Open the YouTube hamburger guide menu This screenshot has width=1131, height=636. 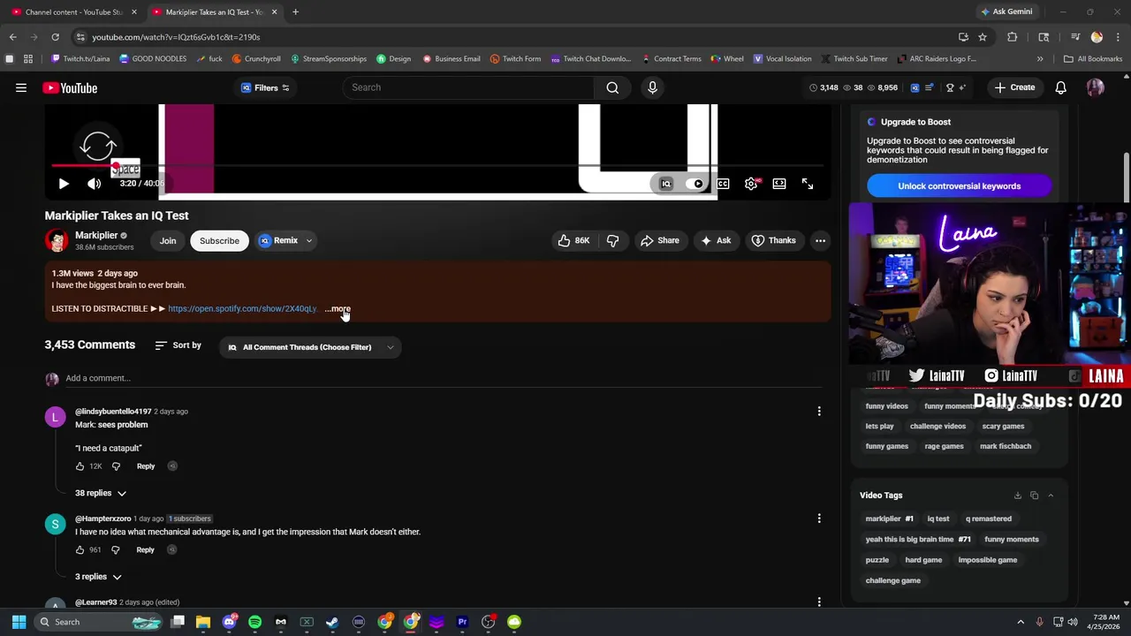click(x=21, y=87)
